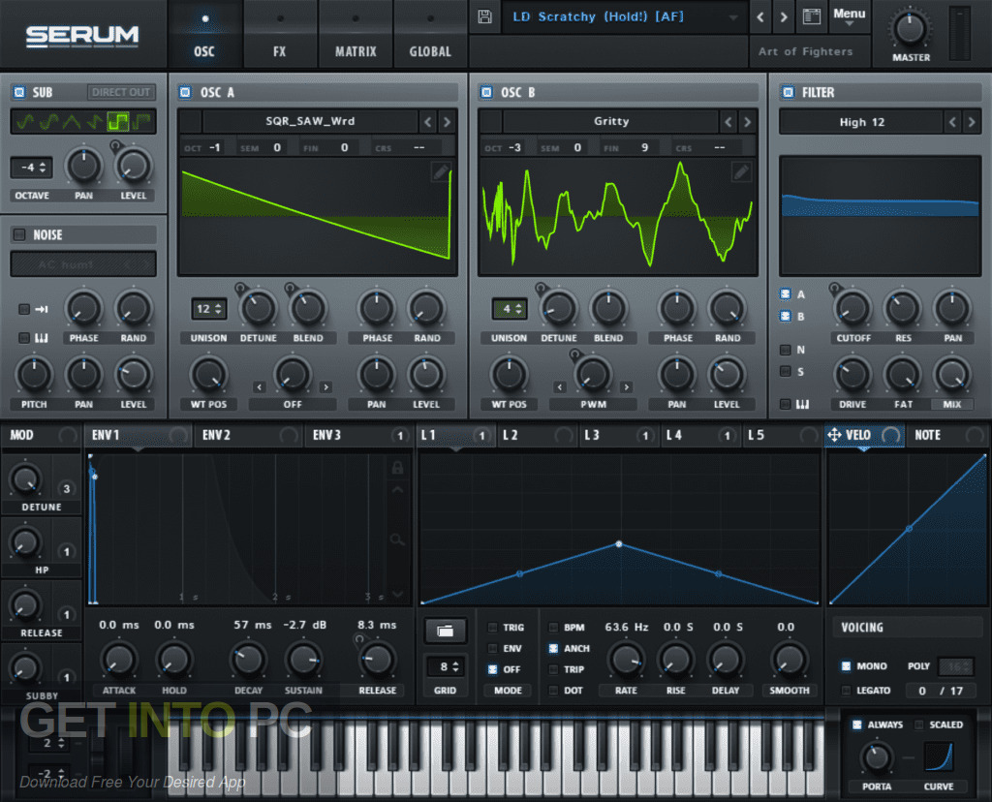
Task: Toggle filter routing for oscillator A
Action: point(786,294)
